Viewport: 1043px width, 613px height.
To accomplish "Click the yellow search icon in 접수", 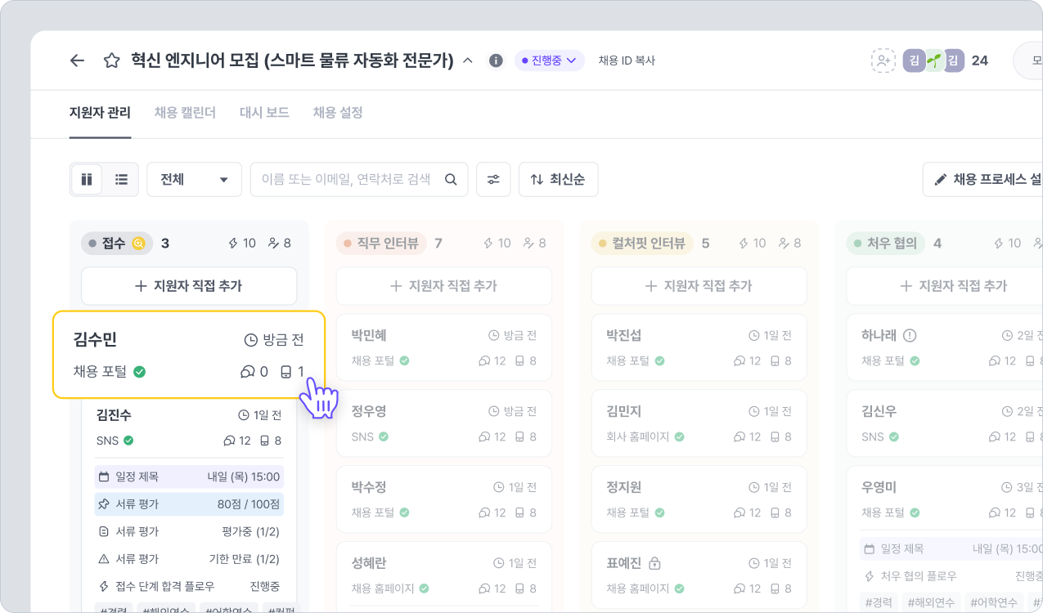I will point(138,243).
